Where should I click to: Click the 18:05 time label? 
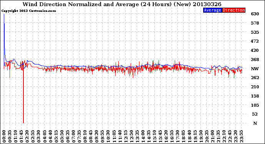[184, 136]
